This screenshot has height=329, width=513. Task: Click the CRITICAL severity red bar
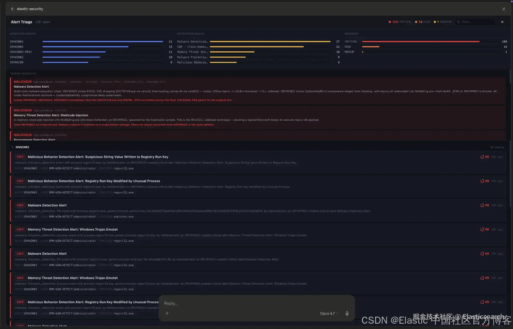tap(420, 42)
